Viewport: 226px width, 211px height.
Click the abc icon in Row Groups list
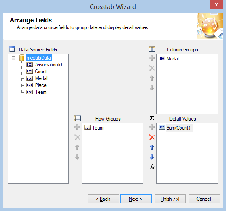(87, 127)
